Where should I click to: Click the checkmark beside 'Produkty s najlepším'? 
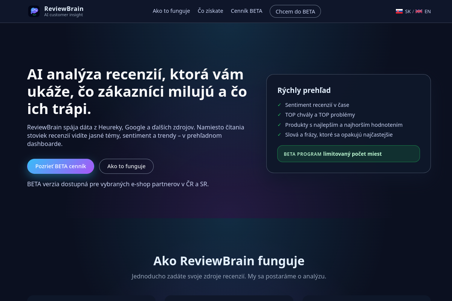click(279, 125)
